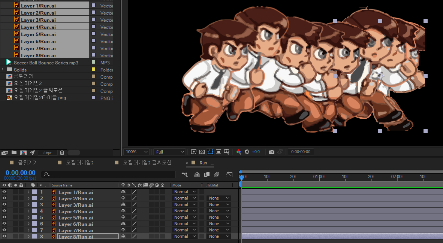Open show channel RGB color menu
The height and width of the screenshot is (243, 443).
[x=239, y=152]
